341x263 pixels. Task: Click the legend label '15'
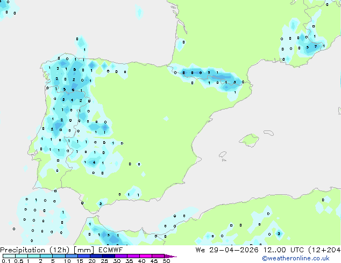80,261
